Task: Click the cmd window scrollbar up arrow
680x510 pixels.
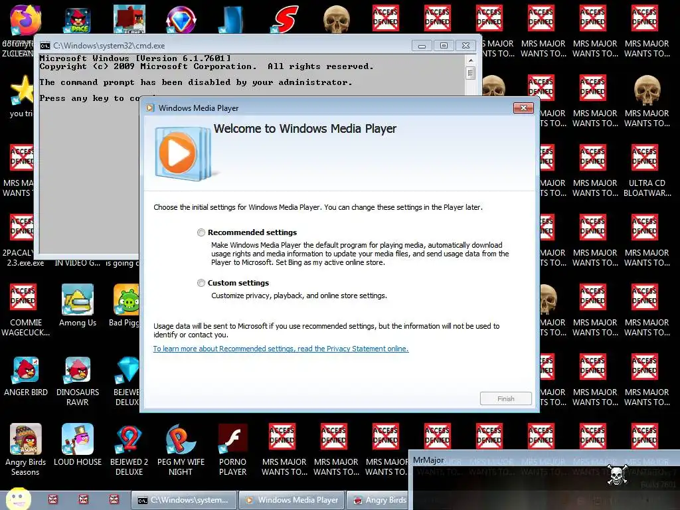Action: (x=470, y=60)
